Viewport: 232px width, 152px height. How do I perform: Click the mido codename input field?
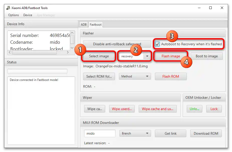coord(100,133)
